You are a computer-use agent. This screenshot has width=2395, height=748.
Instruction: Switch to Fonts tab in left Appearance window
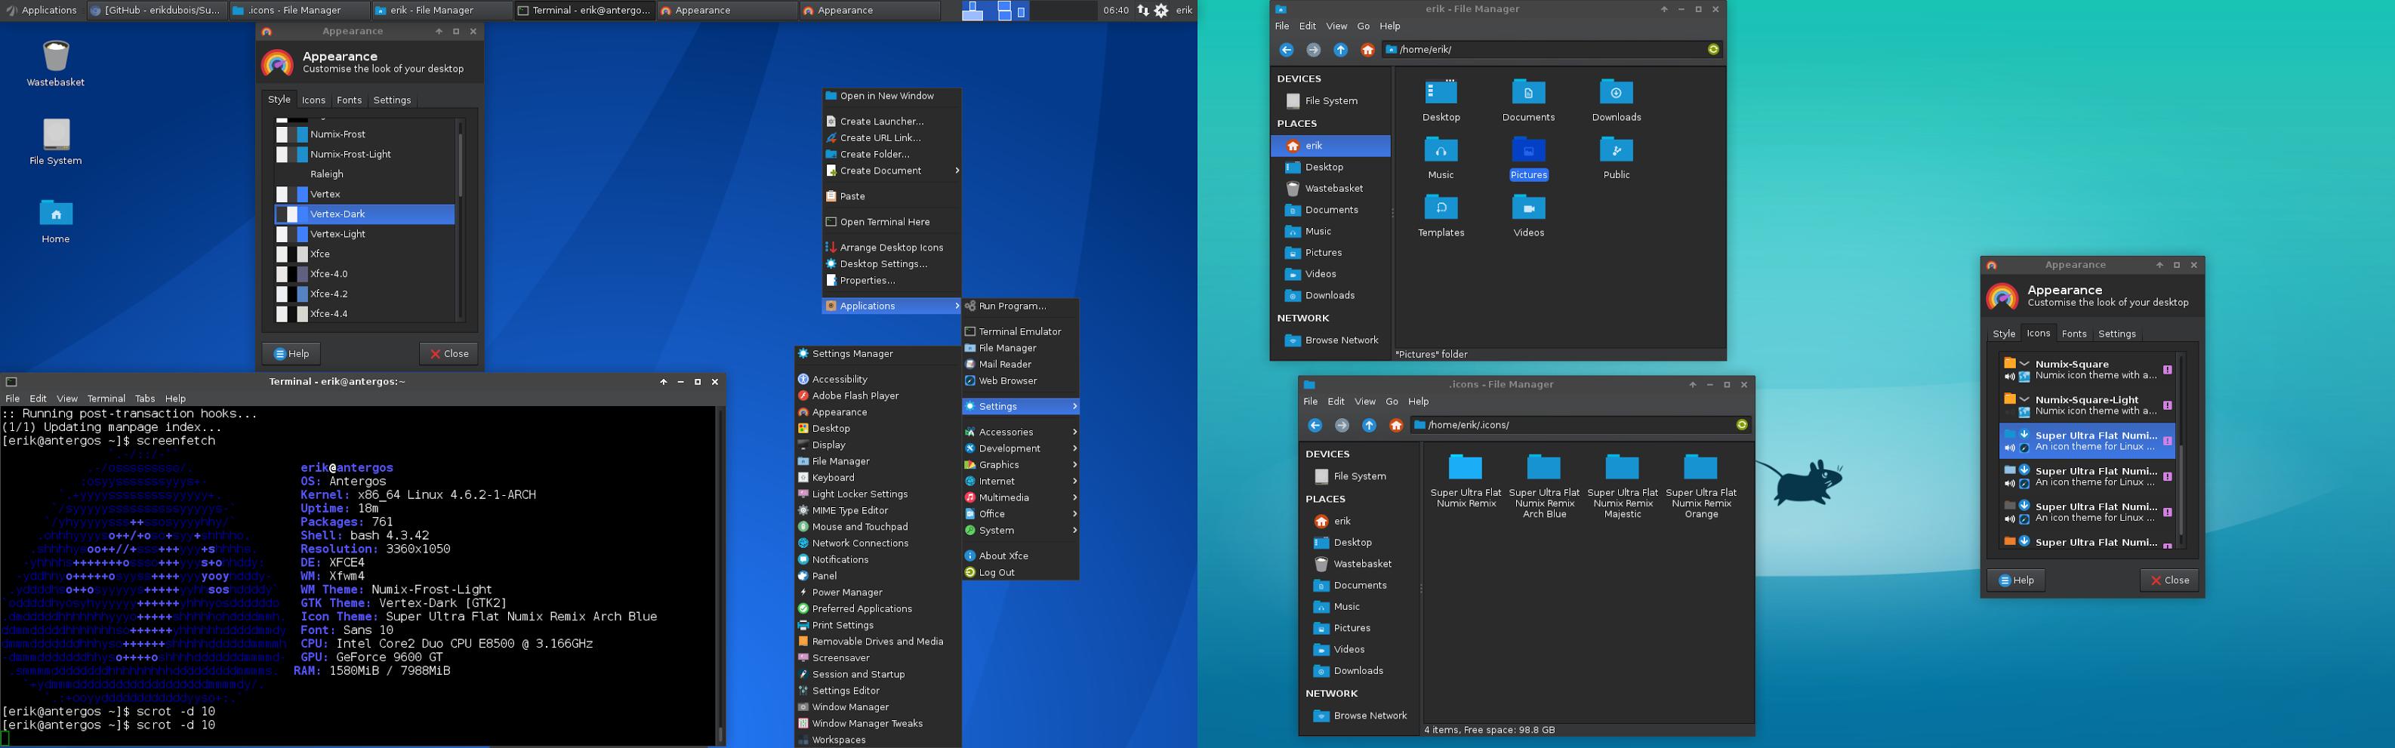pos(350,100)
